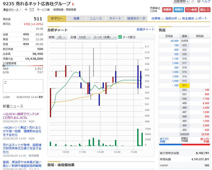The height and width of the screenshot is (170, 212).
Task: Click the refresh reload icon at top
Action: point(193,2)
